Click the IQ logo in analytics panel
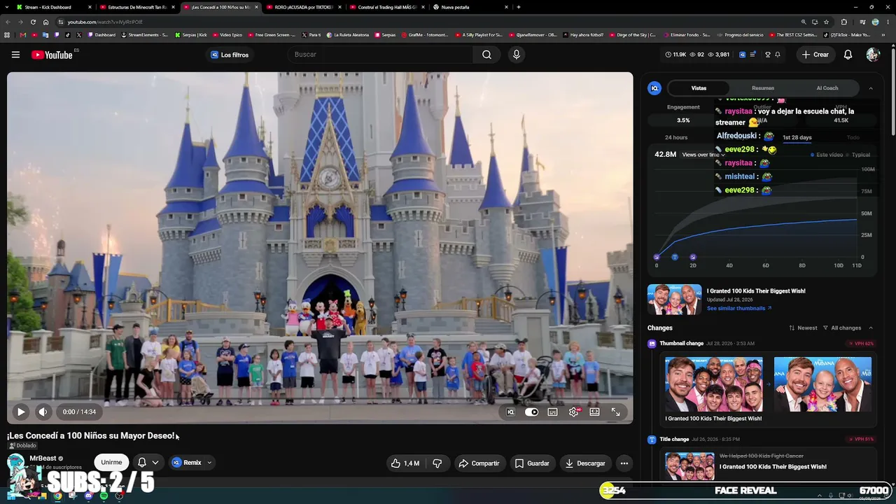Viewport: 896px width, 504px height. [654, 88]
